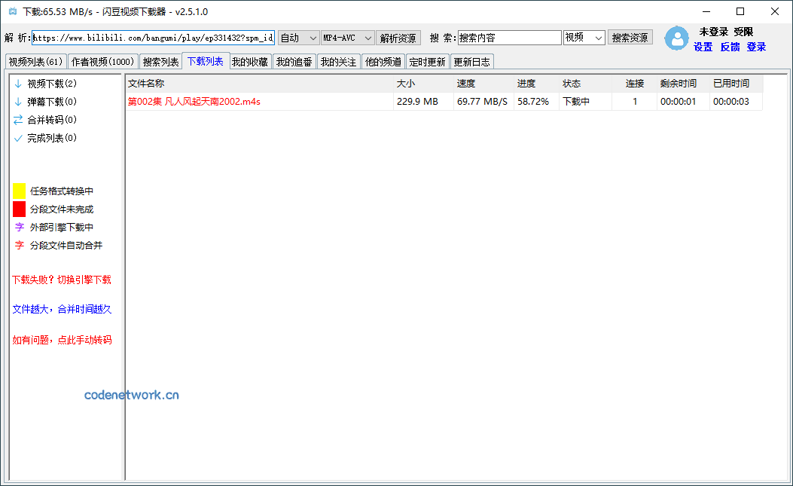Viewport: 793px width, 486px height.
Task: Open the 更新日志 tab
Action: (471, 61)
